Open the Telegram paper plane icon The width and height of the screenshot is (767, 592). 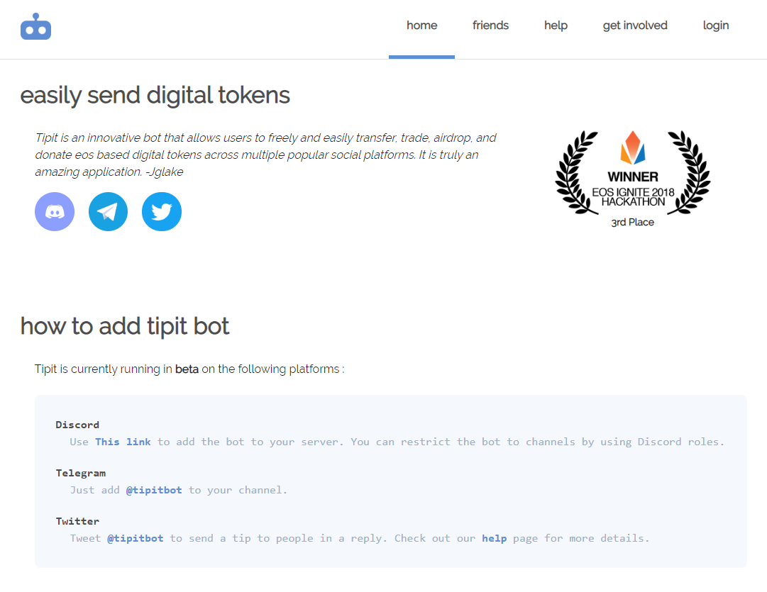pyautogui.click(x=108, y=211)
